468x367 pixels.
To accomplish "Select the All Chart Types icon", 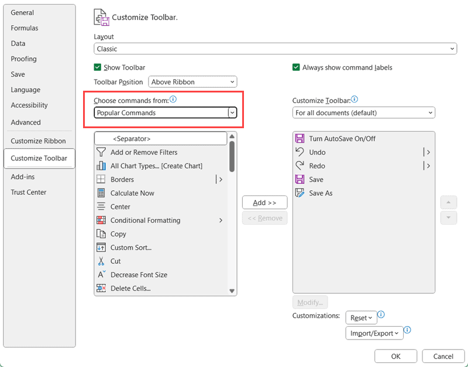I will click(101, 166).
